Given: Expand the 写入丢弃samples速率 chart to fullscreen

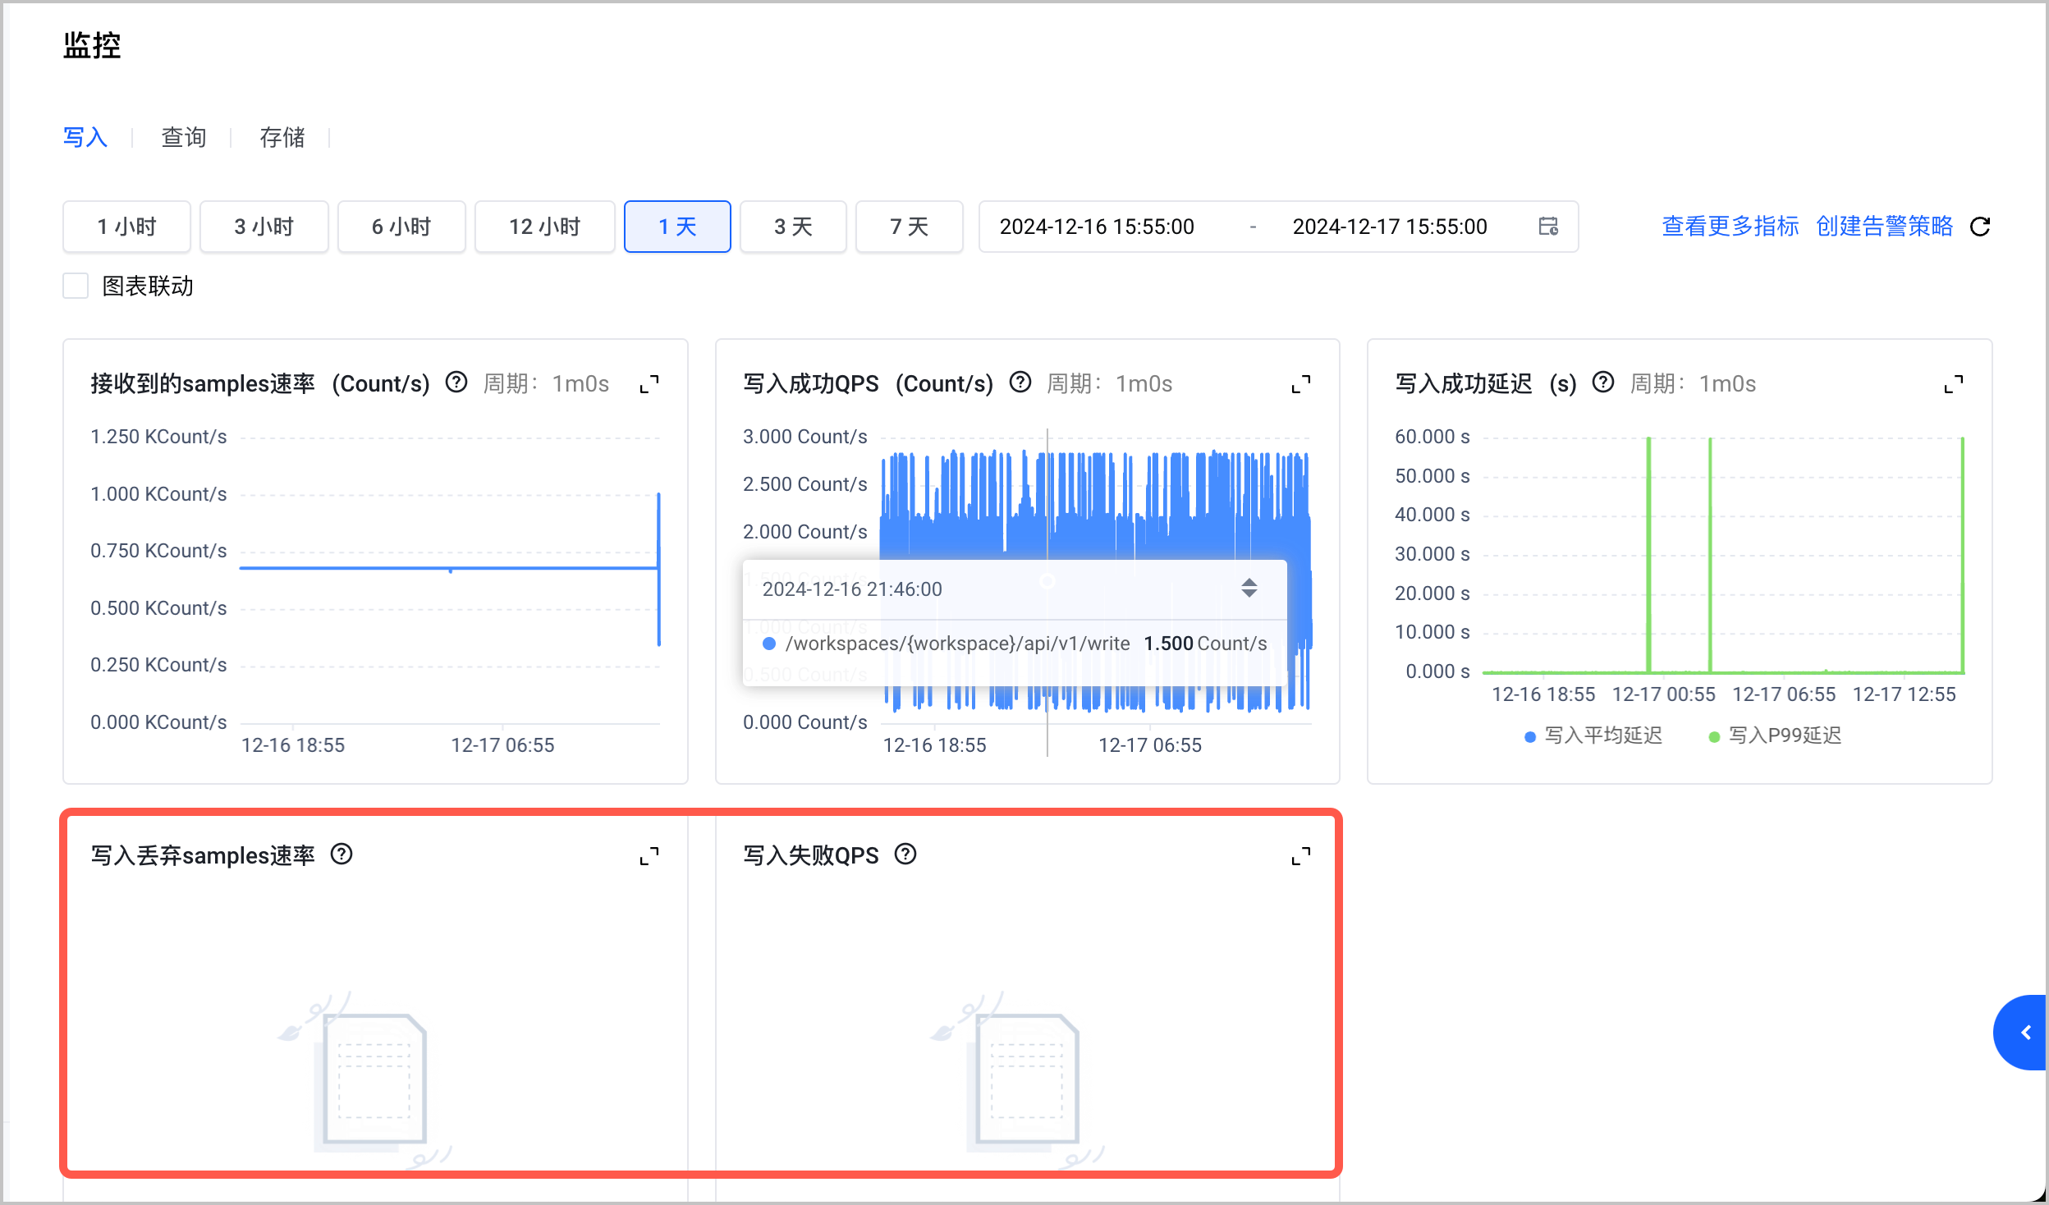Looking at the screenshot, I should [649, 856].
